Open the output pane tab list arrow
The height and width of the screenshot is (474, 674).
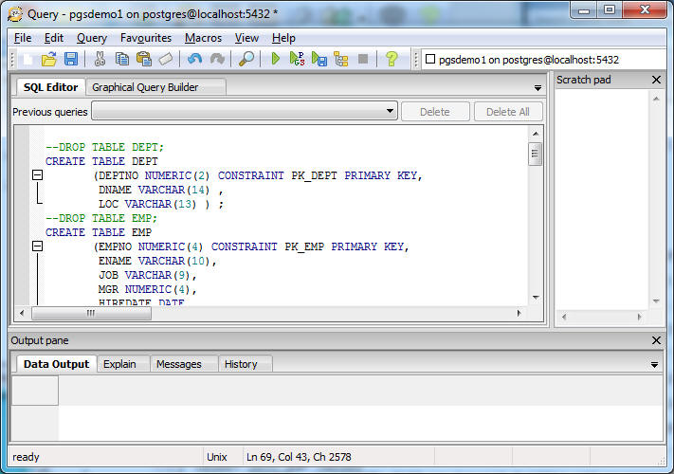654,365
